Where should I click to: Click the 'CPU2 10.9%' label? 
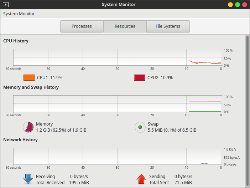click(x=160, y=78)
